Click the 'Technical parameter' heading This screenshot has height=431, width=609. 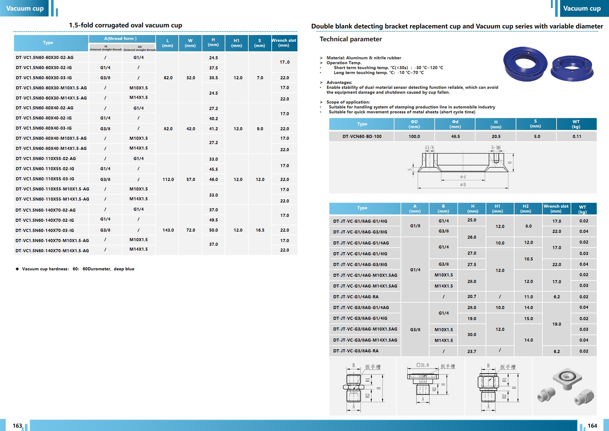351,39
